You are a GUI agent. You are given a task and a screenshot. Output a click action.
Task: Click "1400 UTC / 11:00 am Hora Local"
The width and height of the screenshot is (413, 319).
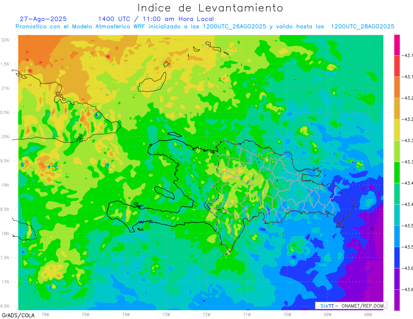tap(156, 19)
